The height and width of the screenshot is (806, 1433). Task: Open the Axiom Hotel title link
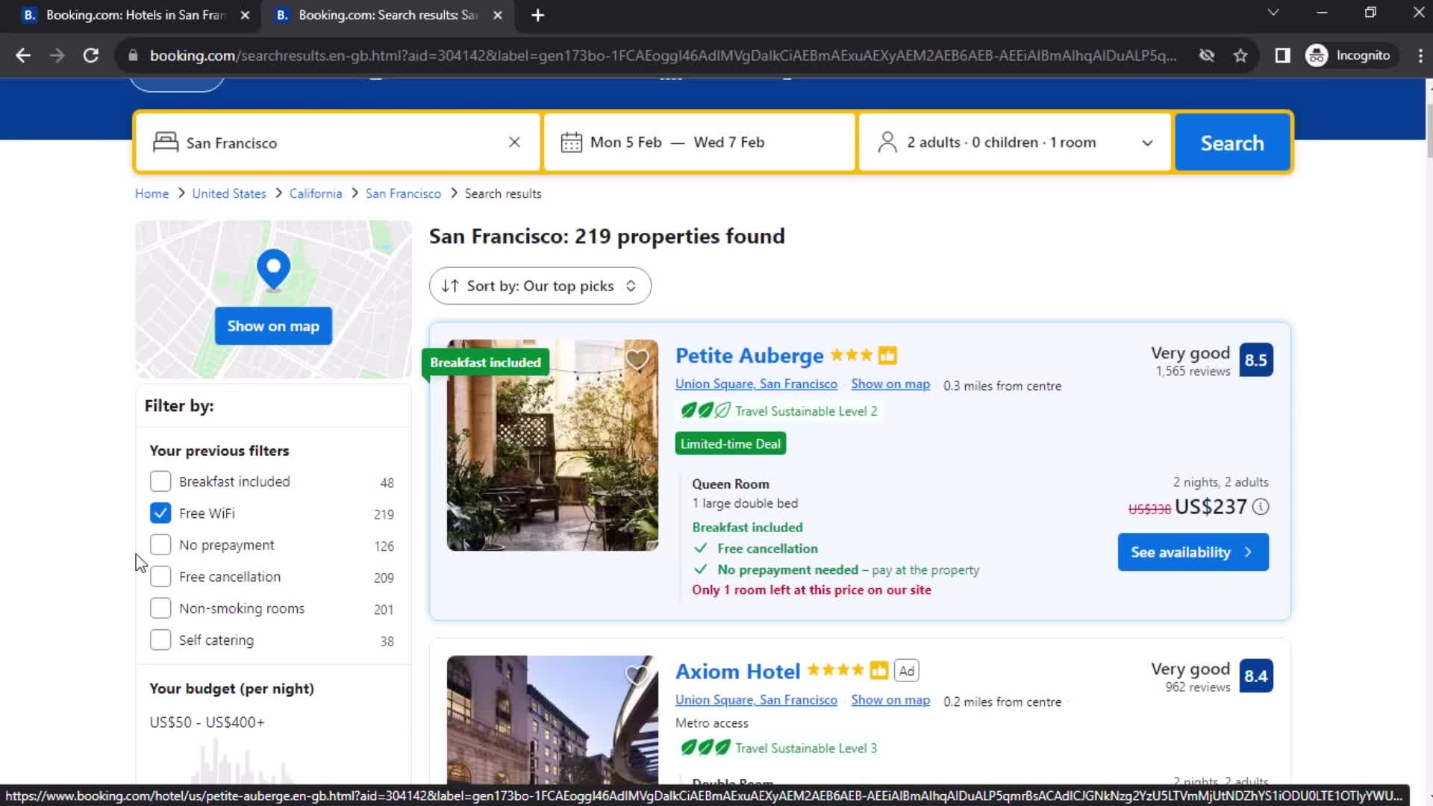coord(737,672)
